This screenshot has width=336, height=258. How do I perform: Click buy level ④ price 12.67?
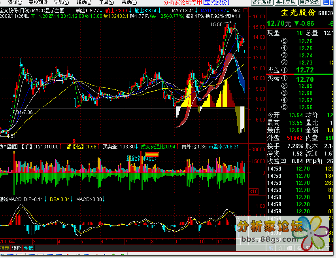click(306, 100)
